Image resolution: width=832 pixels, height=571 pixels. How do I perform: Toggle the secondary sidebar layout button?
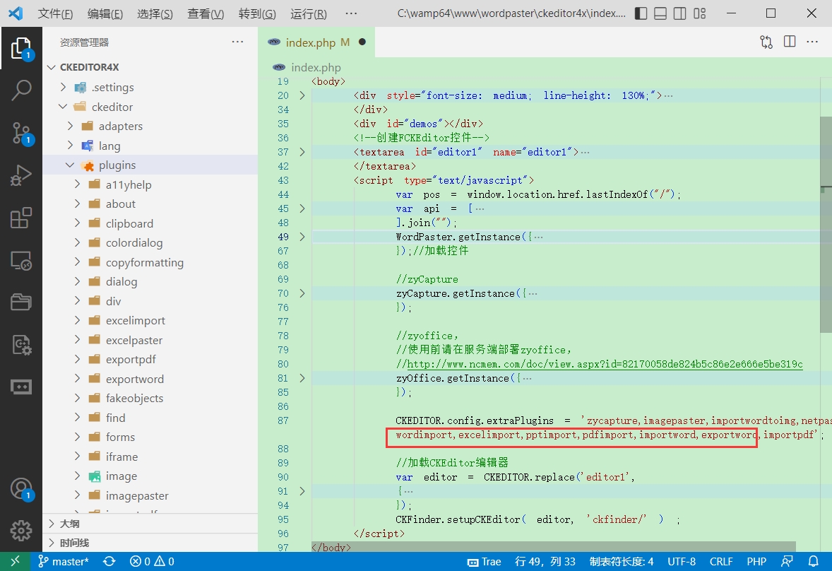pos(679,13)
